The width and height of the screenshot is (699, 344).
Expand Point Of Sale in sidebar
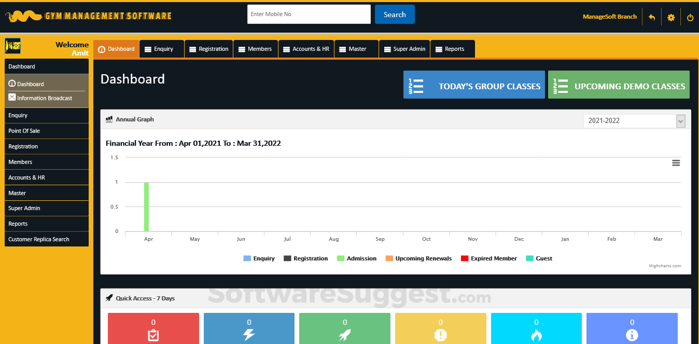(47, 131)
